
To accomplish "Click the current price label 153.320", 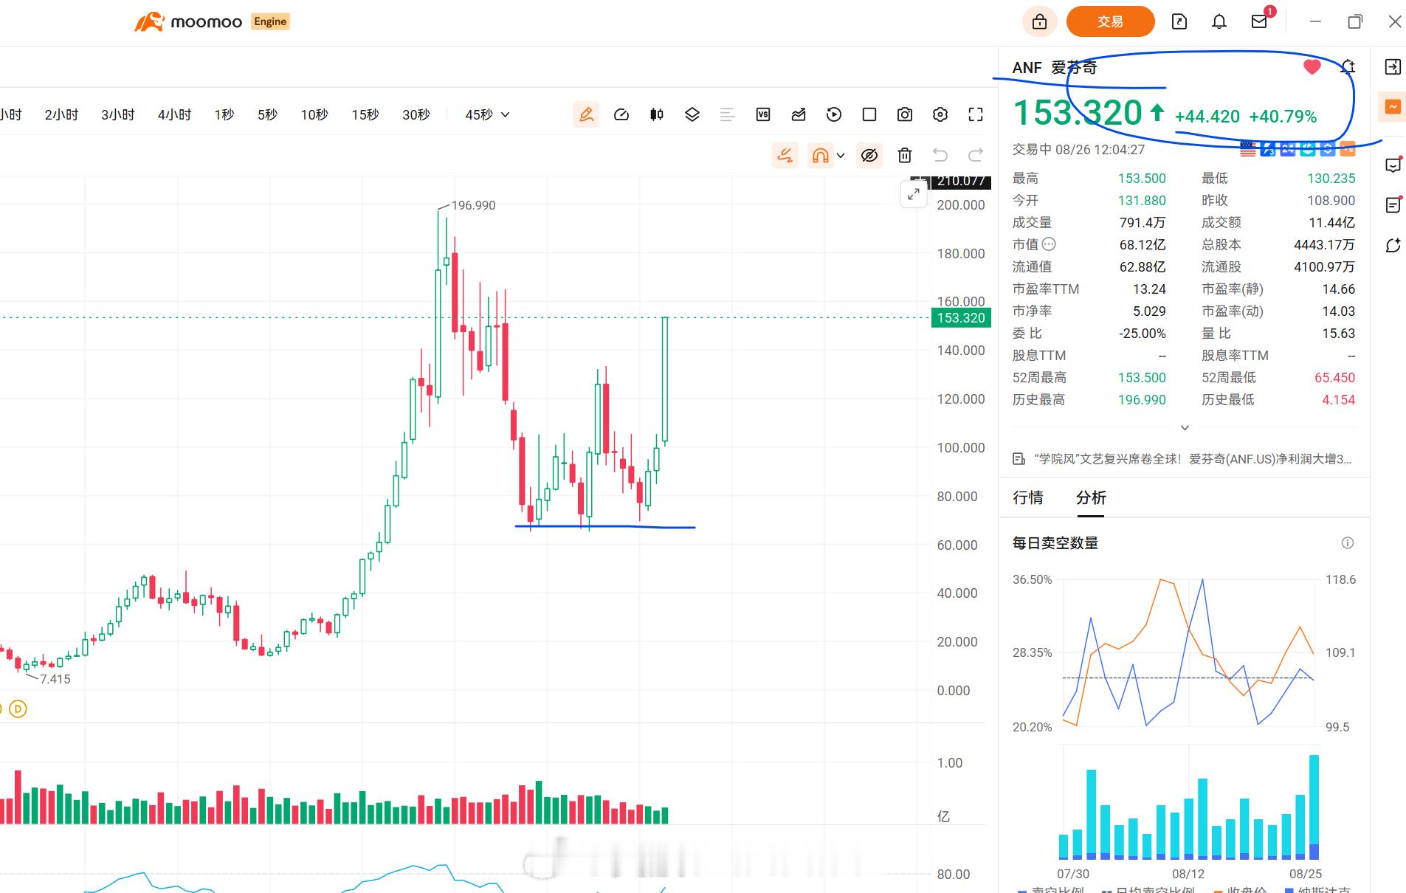I will (961, 318).
